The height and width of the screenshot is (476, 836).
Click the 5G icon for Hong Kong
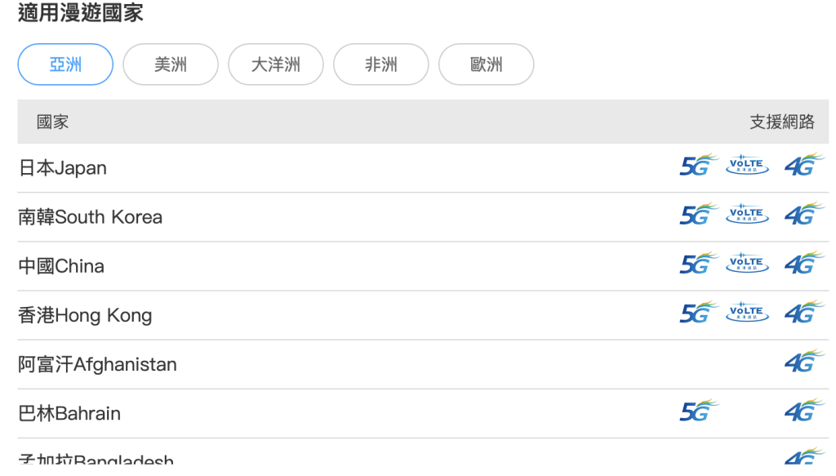pos(698,313)
